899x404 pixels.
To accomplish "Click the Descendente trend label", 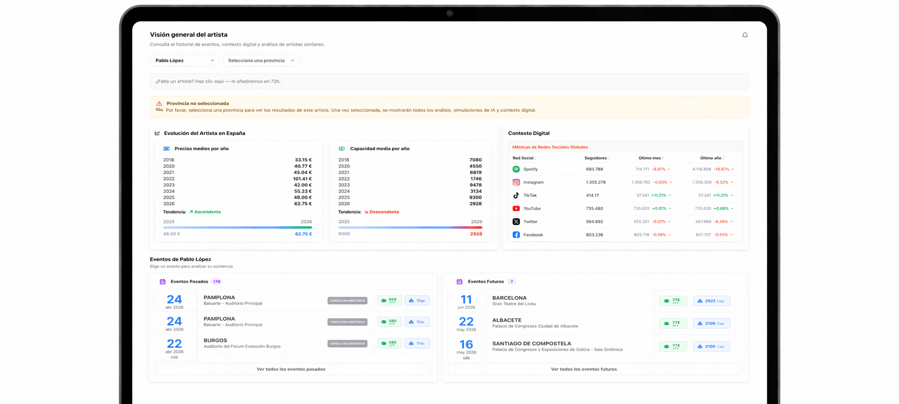I will point(382,212).
